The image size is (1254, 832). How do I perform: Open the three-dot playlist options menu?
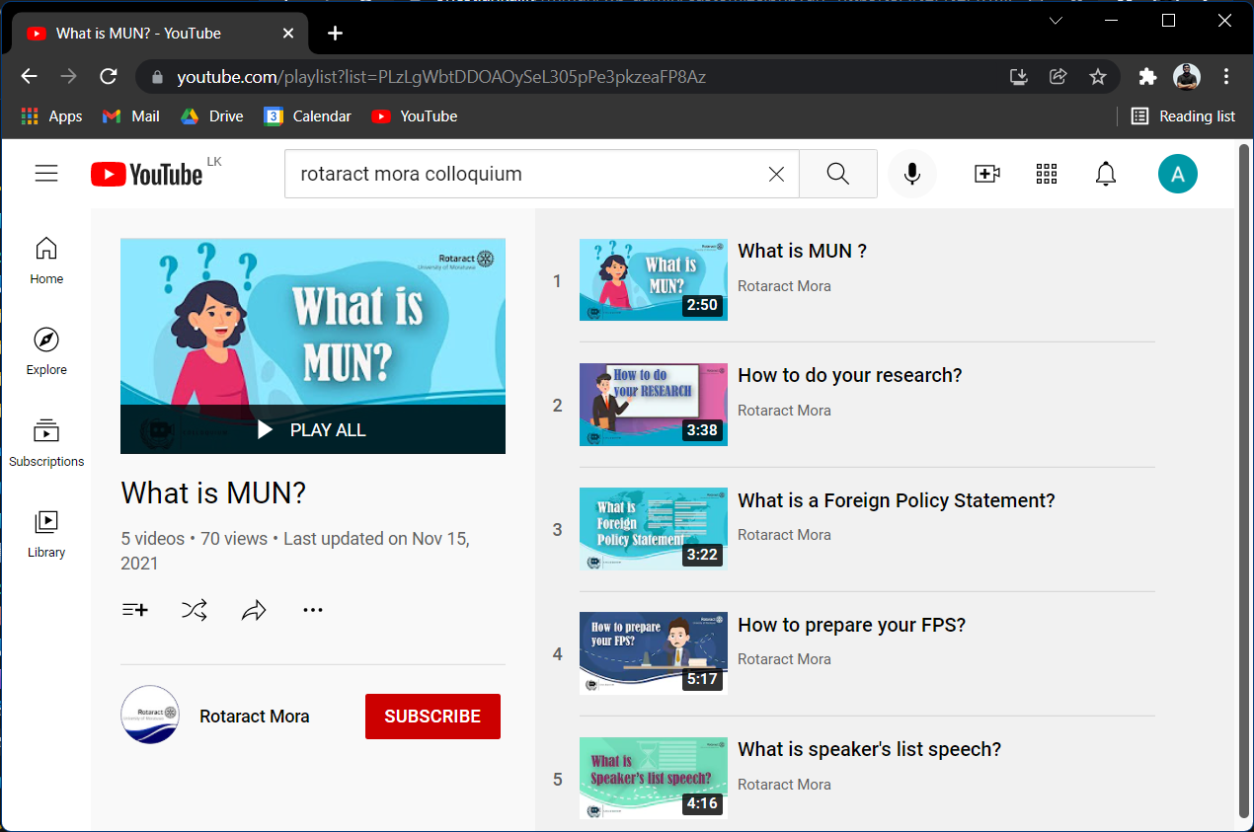(313, 610)
